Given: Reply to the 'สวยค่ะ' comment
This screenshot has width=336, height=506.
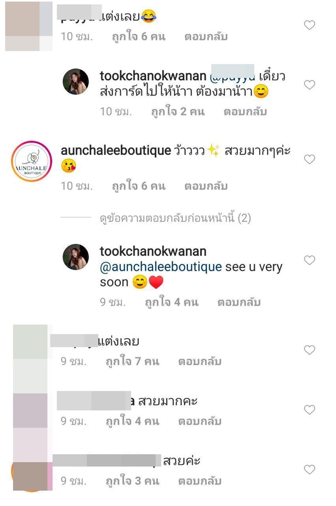Looking at the screenshot, I should point(200,481).
